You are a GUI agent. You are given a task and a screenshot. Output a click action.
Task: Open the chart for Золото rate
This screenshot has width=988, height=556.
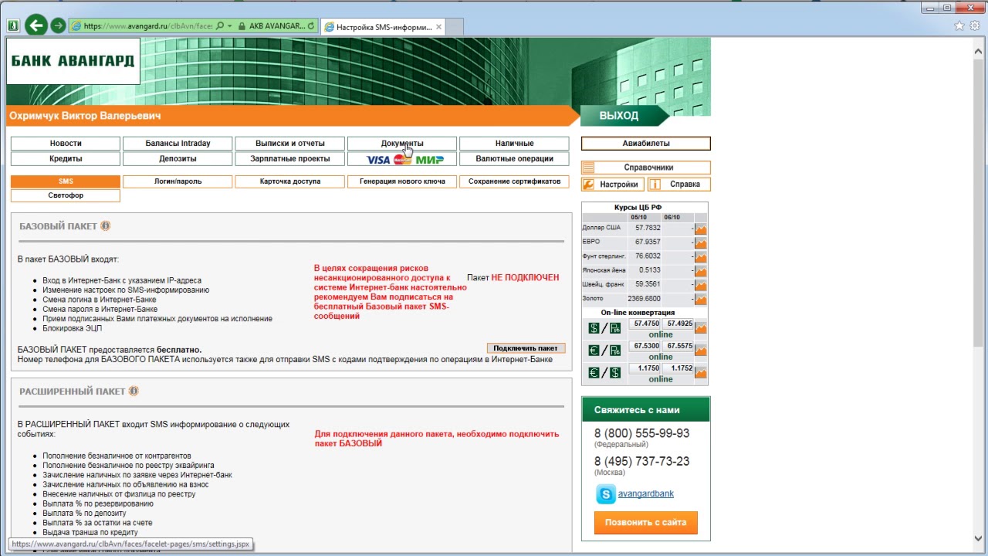(700, 298)
